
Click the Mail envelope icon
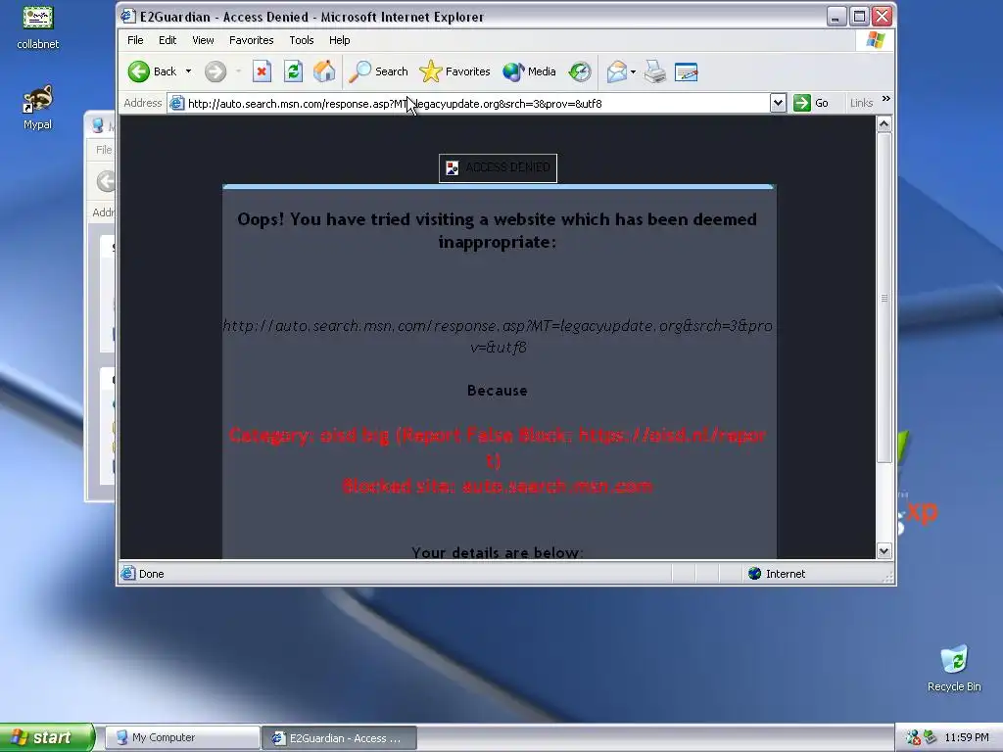click(x=617, y=71)
